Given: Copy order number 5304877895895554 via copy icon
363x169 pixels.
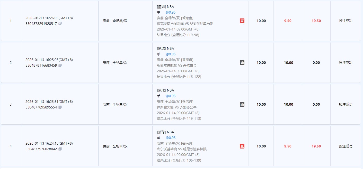Looking at the screenshot, I should pos(60,107).
